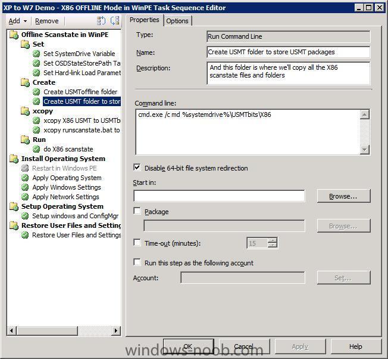Click tree pane horizontal scroll left arrow
The height and width of the screenshot is (359, 388).
point(11,330)
